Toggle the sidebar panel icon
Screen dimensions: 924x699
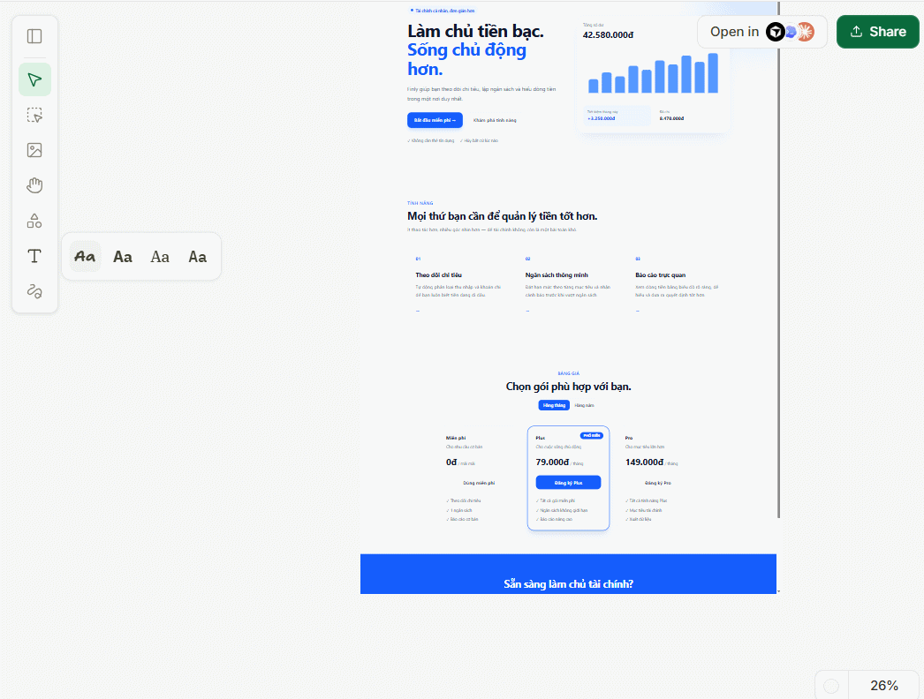click(34, 36)
